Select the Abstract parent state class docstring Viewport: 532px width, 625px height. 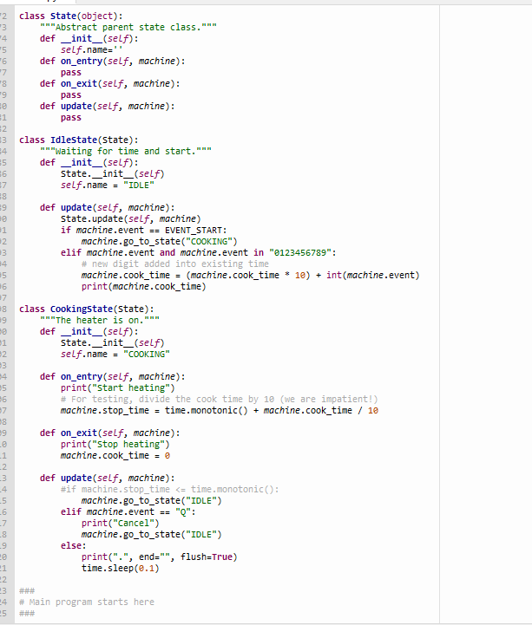[x=128, y=28]
